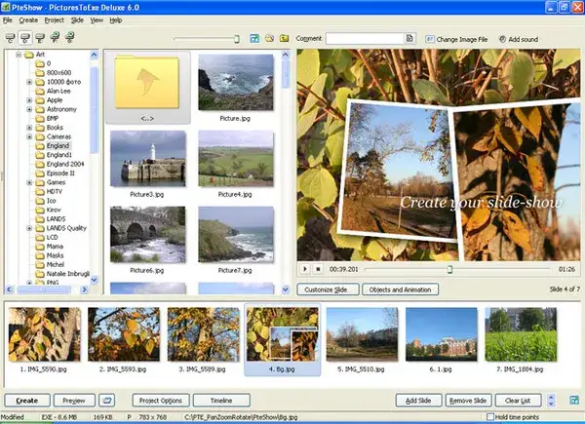
Task: Click the Customize Slide button
Action: (x=328, y=289)
